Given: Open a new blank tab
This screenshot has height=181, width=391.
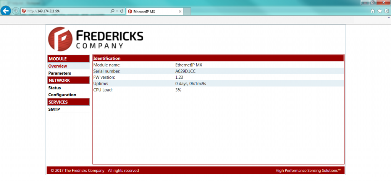Looking at the screenshot, I should 187,11.
